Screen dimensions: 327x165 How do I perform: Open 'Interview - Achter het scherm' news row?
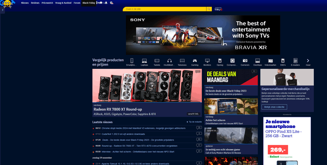coord(138,152)
